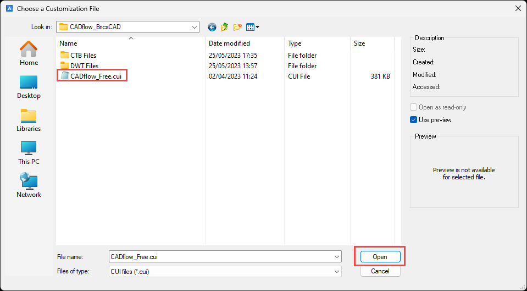Open Desktop in the places sidebar
527x291 pixels.
tap(29, 87)
